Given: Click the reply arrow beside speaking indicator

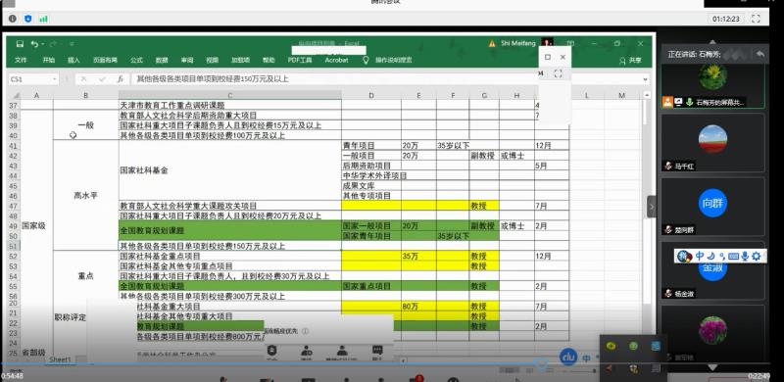Looking at the screenshot, I should point(760,54).
